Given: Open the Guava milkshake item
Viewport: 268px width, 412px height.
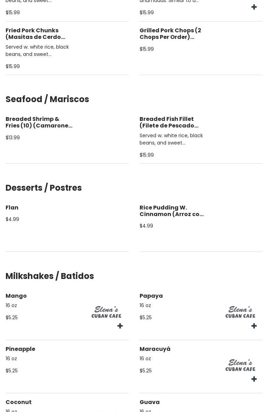Looking at the screenshot, I should tap(150, 402).
